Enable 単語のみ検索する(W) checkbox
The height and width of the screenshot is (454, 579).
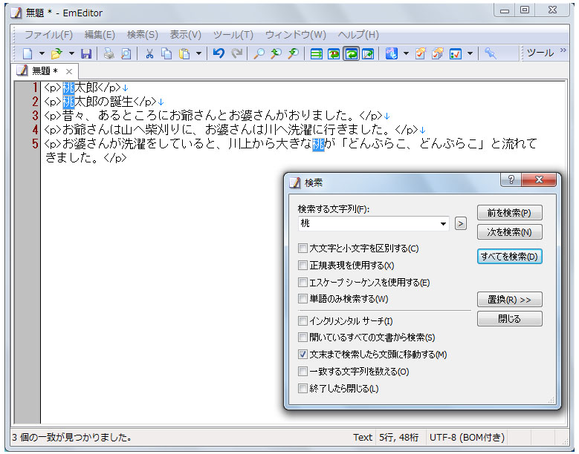303,298
